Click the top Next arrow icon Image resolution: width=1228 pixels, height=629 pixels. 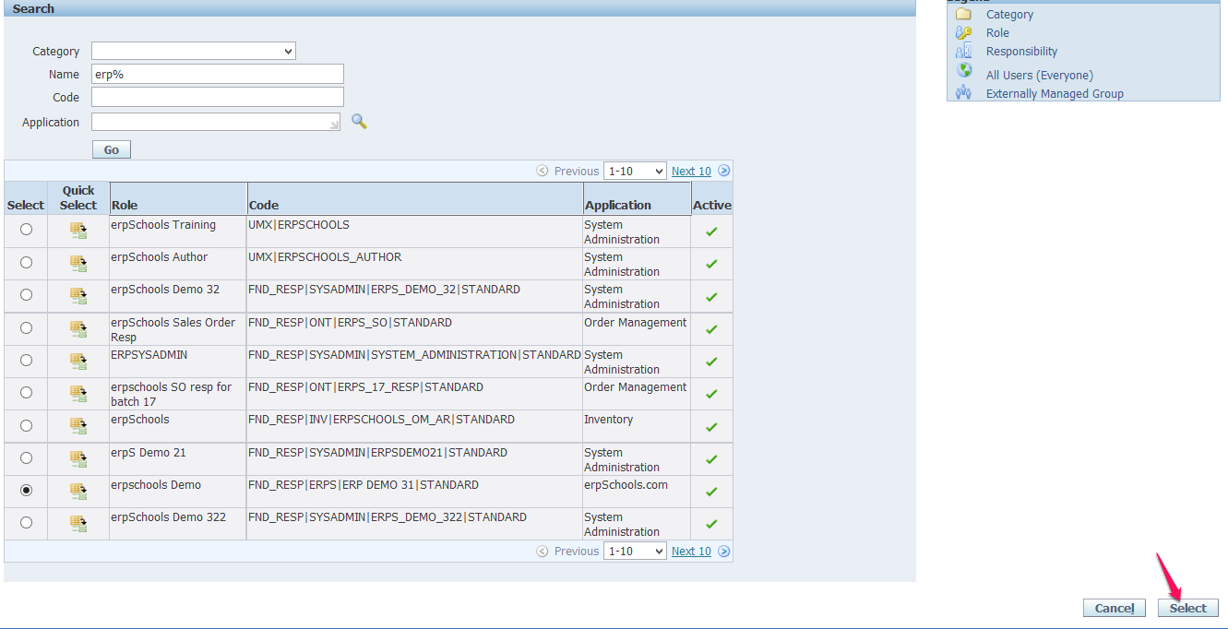(724, 171)
